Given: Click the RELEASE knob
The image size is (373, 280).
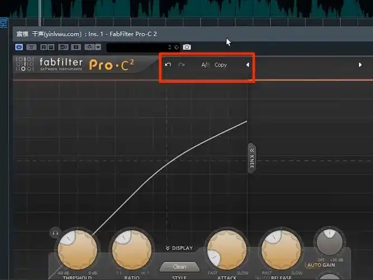Looking at the screenshot, I should pyautogui.click(x=281, y=250).
